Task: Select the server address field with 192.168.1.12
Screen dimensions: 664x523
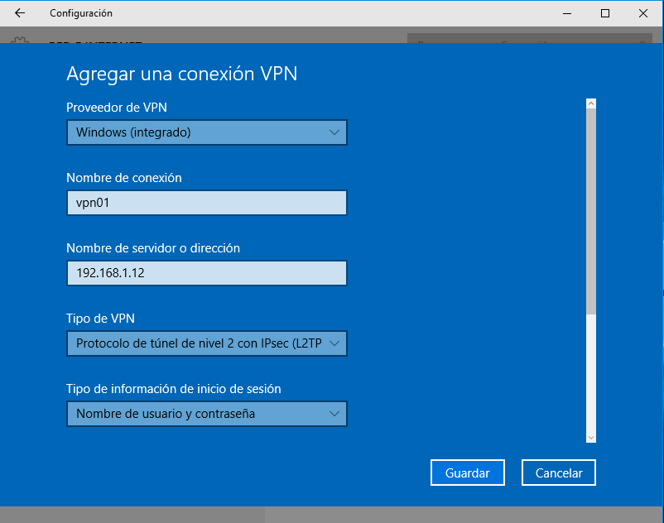Action: [206, 273]
